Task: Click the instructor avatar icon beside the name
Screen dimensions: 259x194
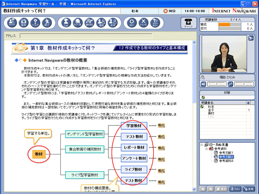Action: 202,77
